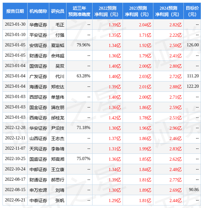Viewport: 201px width, 208px height.
Task: Click target price 111.20
Action: 193,76
